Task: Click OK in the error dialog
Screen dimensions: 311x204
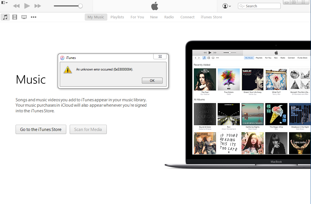Action: [x=152, y=80]
